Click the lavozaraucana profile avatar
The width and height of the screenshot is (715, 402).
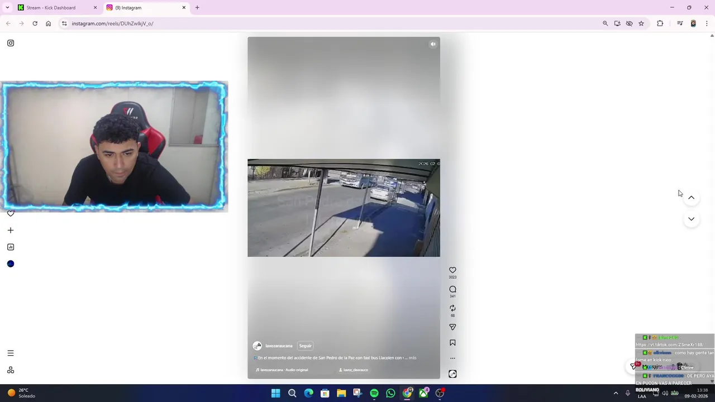pyautogui.click(x=257, y=346)
